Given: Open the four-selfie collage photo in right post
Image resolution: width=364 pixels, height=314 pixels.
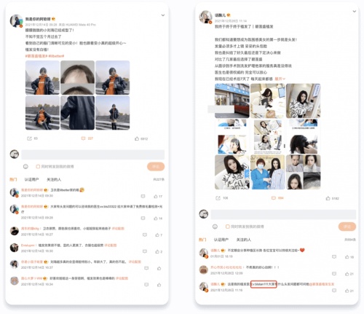Looking at the screenshot, I should coord(303,172).
